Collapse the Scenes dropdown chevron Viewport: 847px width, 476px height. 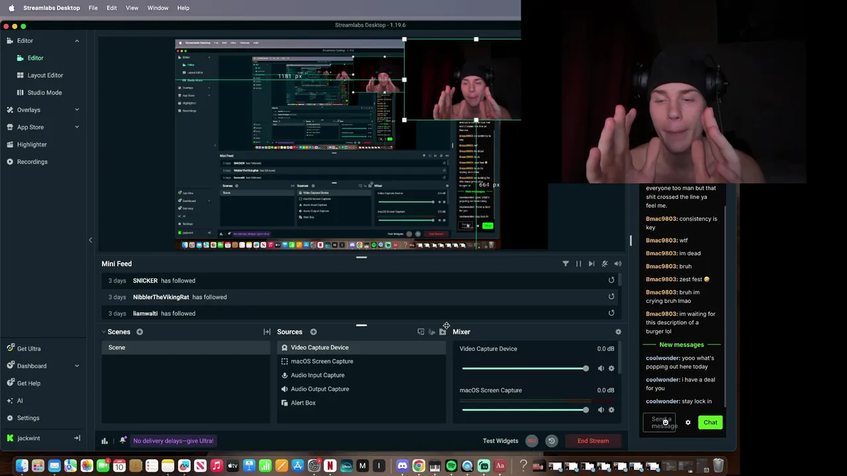coord(104,332)
